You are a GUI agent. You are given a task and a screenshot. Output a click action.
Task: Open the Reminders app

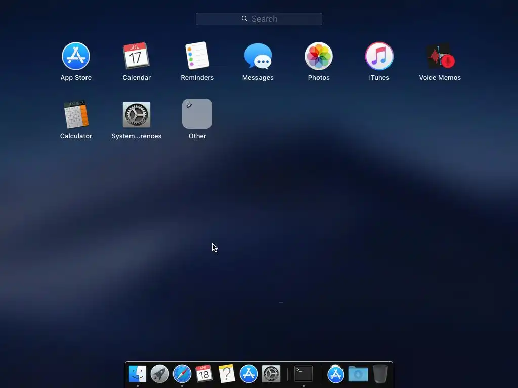[197, 56]
